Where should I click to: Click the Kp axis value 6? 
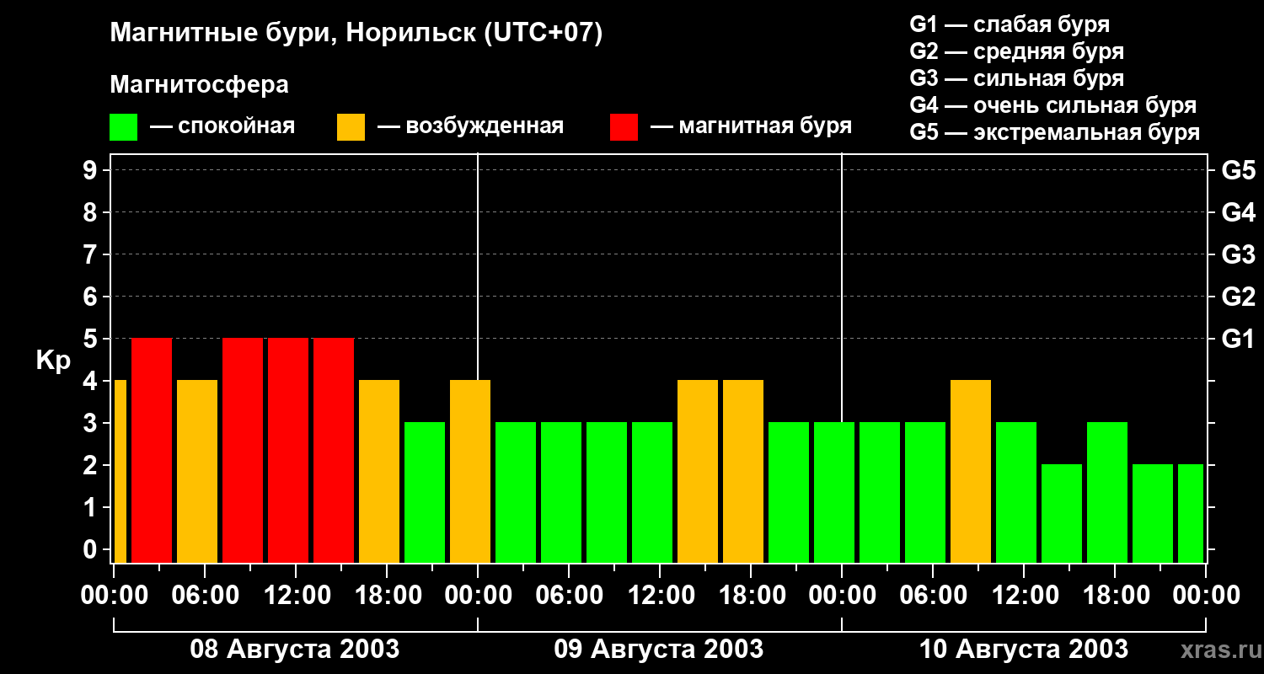tap(92, 297)
